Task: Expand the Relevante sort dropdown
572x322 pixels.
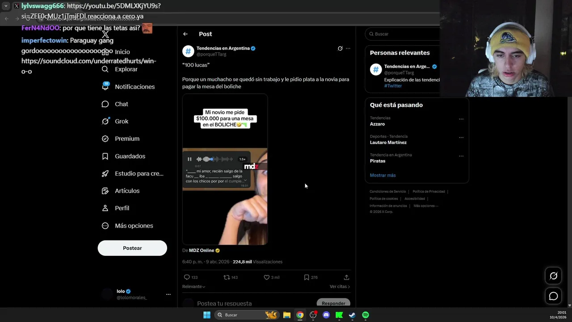Action: coord(194,287)
